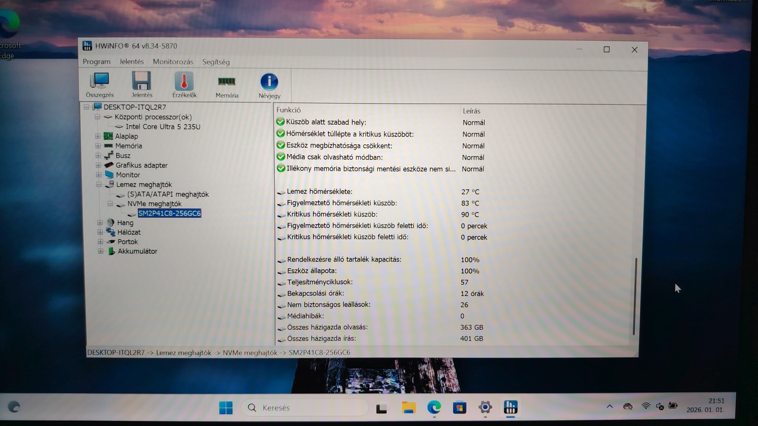758x426 pixels.
Task: Click the details pane vertical scrollbar
Action: point(635,296)
